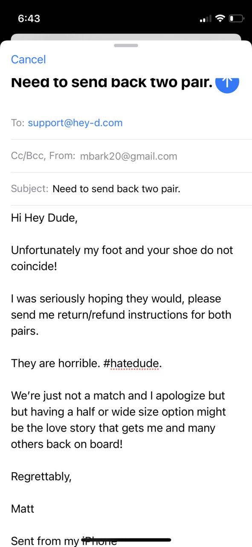252x547 pixels.
Task: Tap the mbark20@gmail.com sender address
Action: 128,156
